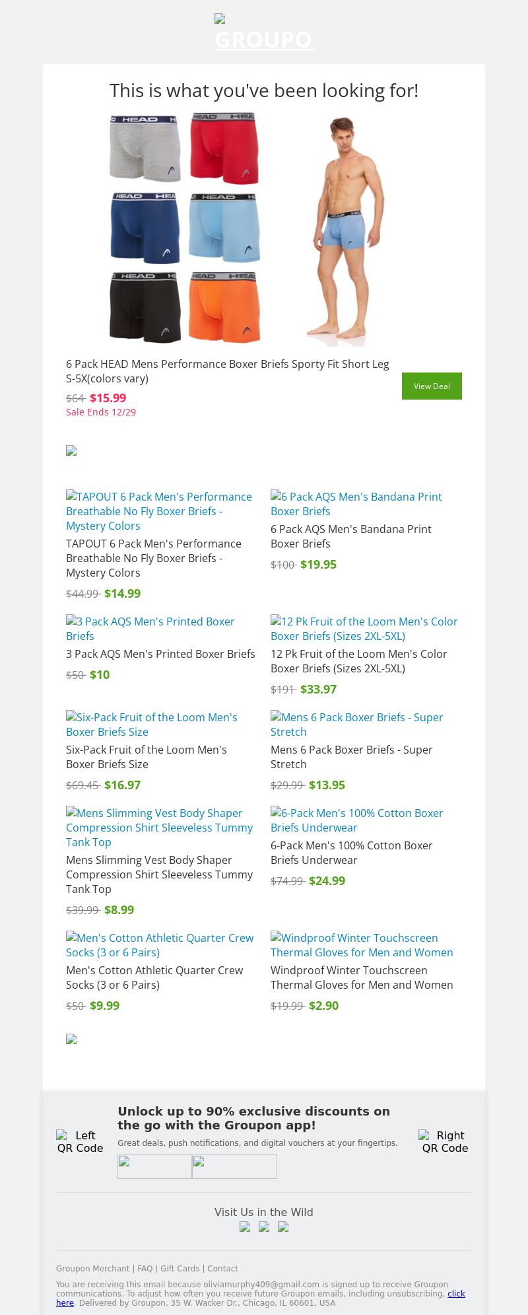This screenshot has height=1315, width=528.
Task: Open the first app store badge
Action: pyautogui.click(x=154, y=1166)
